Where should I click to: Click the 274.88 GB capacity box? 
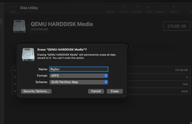(176, 26)
